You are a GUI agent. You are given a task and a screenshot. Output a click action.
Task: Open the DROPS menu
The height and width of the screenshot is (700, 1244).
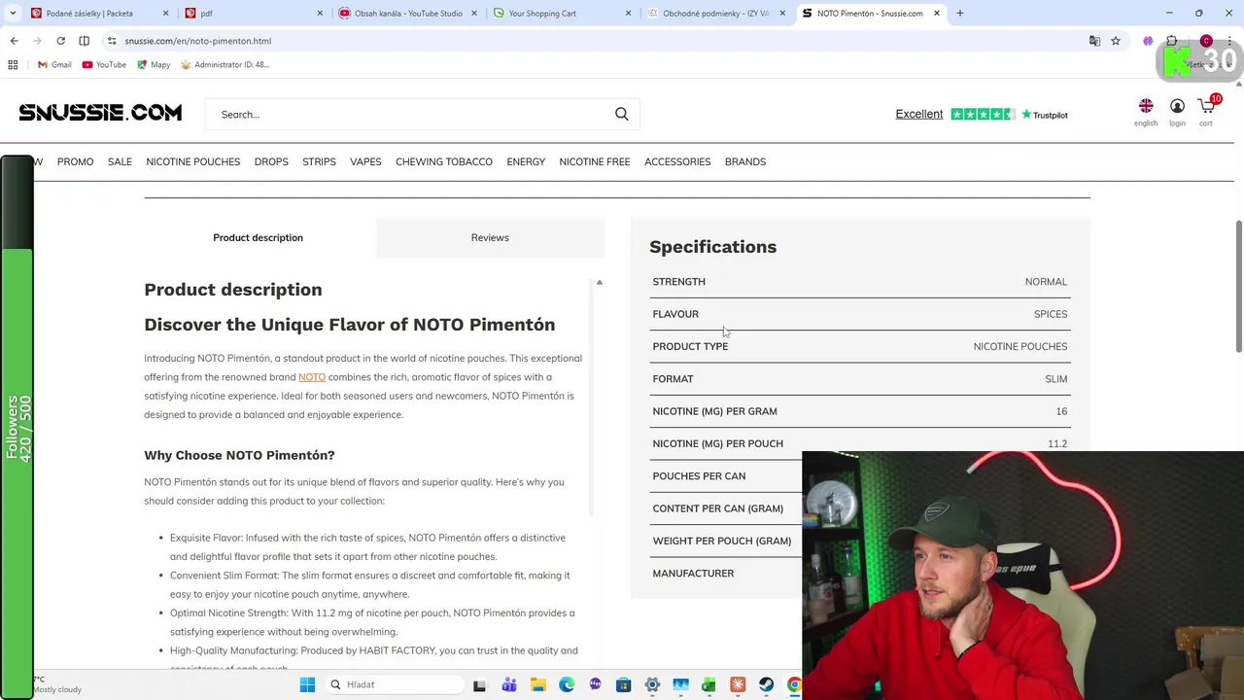[271, 161]
